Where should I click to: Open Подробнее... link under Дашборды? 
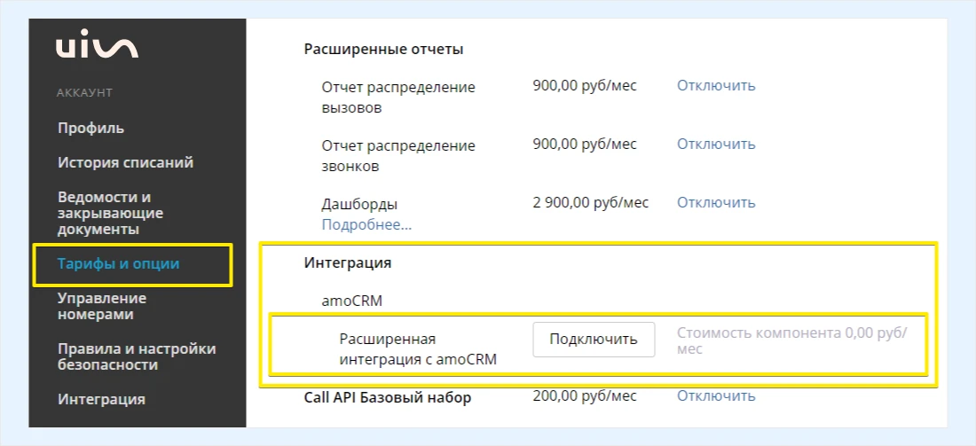click(366, 224)
